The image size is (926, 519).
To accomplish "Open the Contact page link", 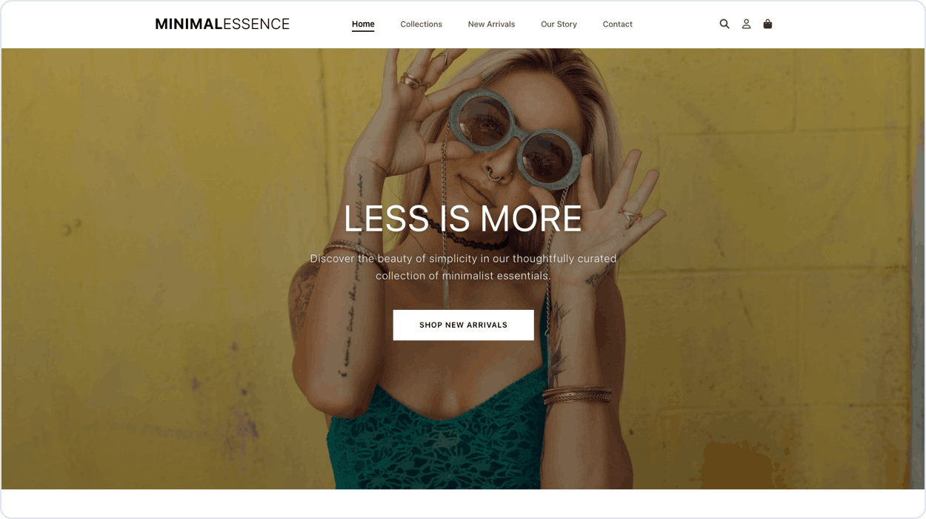I will coord(617,24).
